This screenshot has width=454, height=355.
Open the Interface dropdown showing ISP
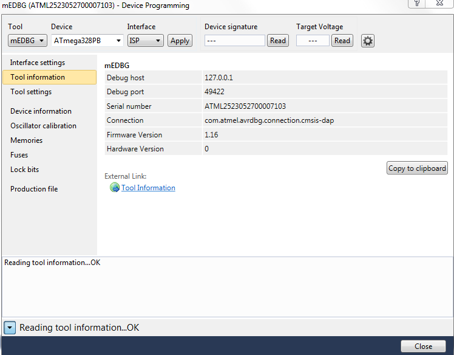[145, 41]
